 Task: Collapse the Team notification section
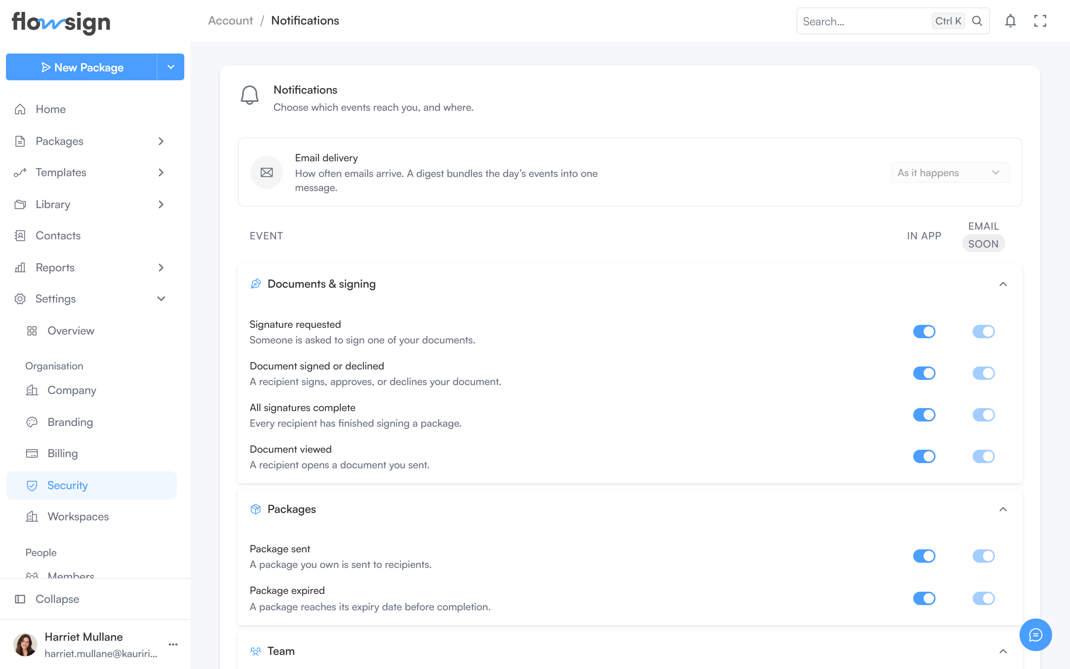coord(1003,651)
